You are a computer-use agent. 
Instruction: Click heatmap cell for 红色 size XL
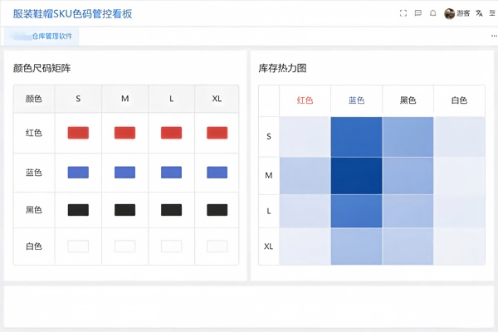[x=305, y=247]
